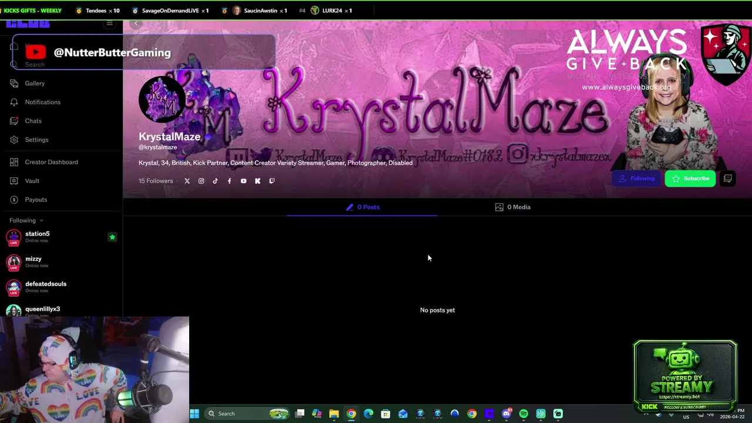Open Settings from the sidebar menu
The image size is (752, 423).
[36, 140]
